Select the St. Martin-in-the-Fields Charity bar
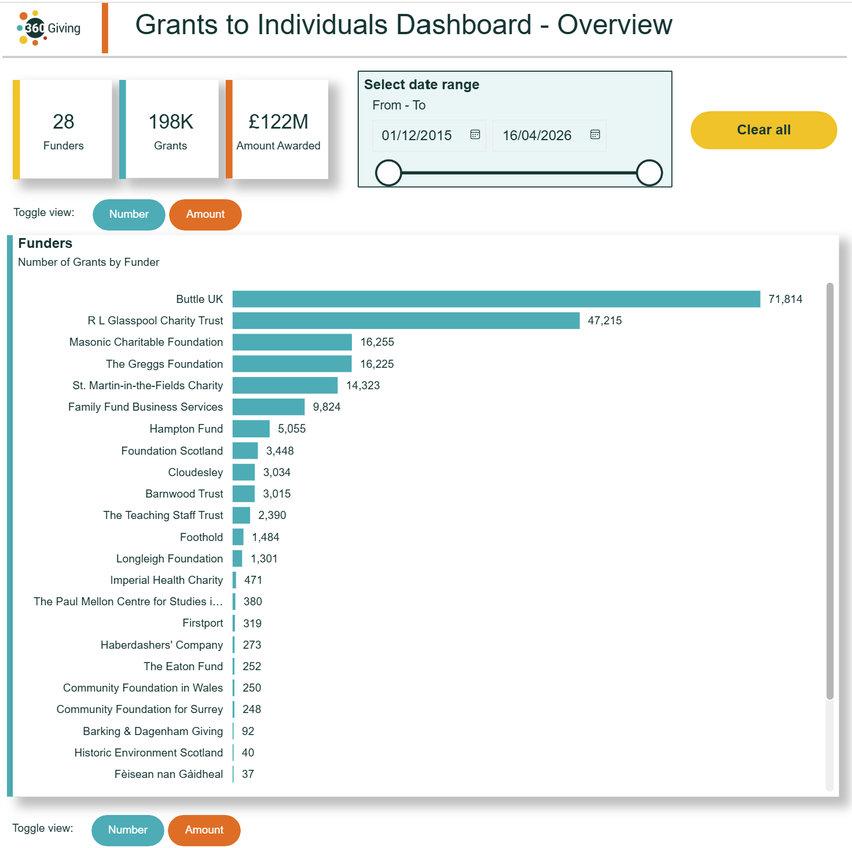The height and width of the screenshot is (848, 852). click(x=285, y=385)
